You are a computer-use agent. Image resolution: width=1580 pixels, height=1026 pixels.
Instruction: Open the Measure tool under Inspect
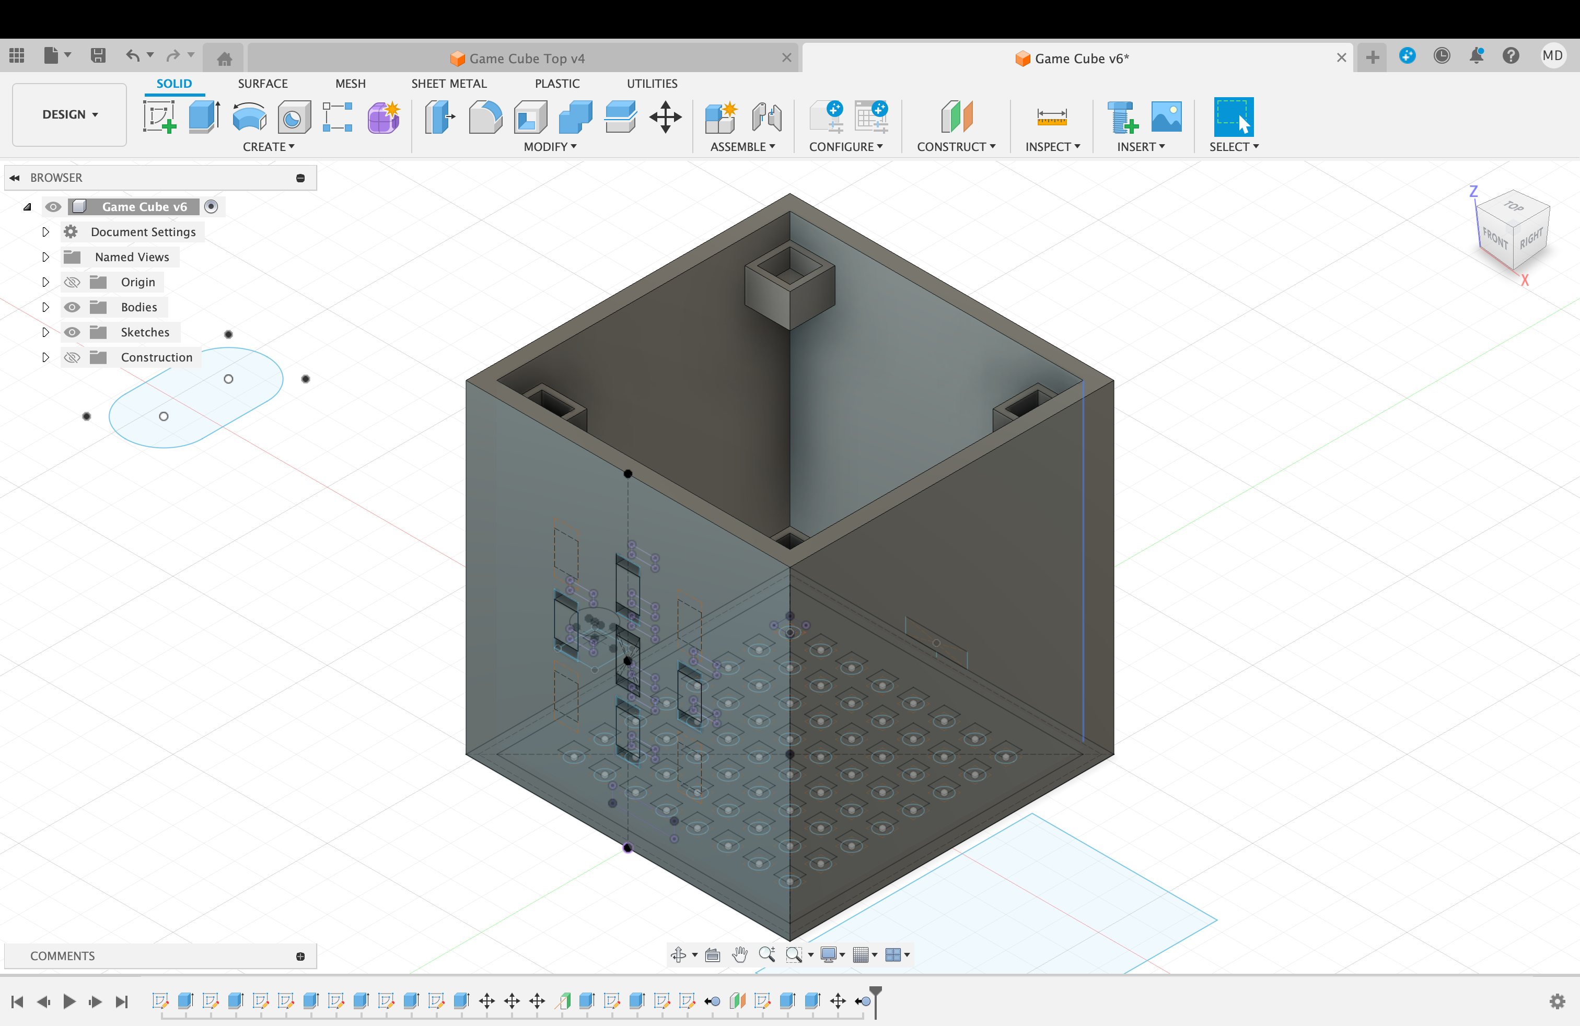pos(1052,117)
